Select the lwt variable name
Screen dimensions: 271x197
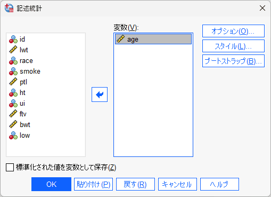[x=24, y=50]
